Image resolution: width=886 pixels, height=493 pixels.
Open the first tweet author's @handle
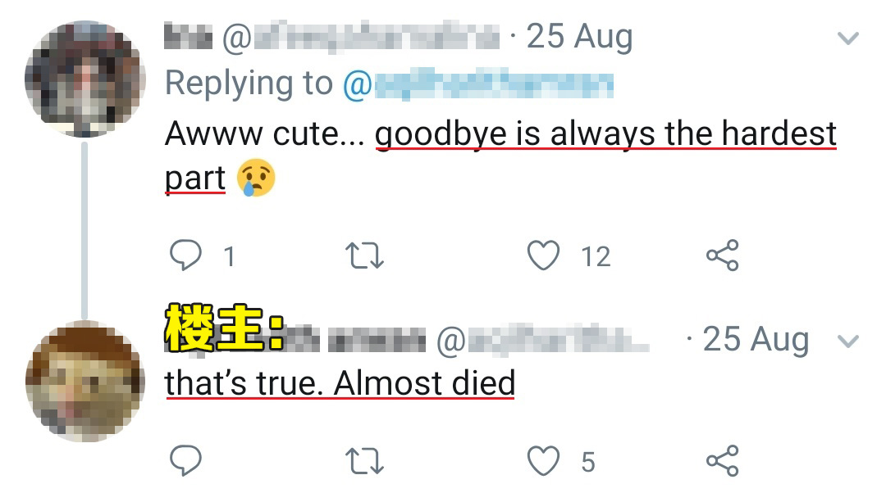361,38
